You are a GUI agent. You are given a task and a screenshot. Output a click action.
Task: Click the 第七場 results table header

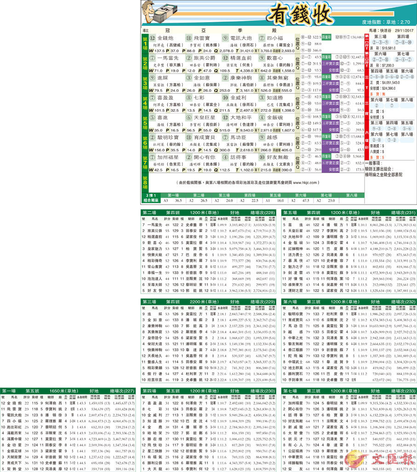(x=290, y=391)
